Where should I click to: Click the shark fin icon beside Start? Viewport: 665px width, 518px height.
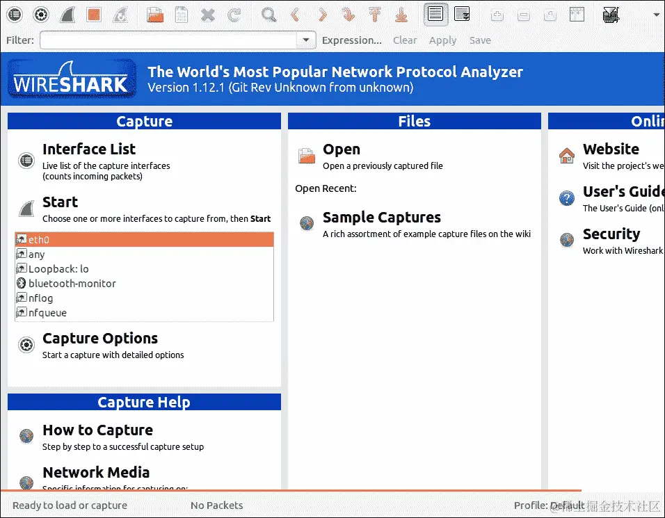(x=26, y=209)
